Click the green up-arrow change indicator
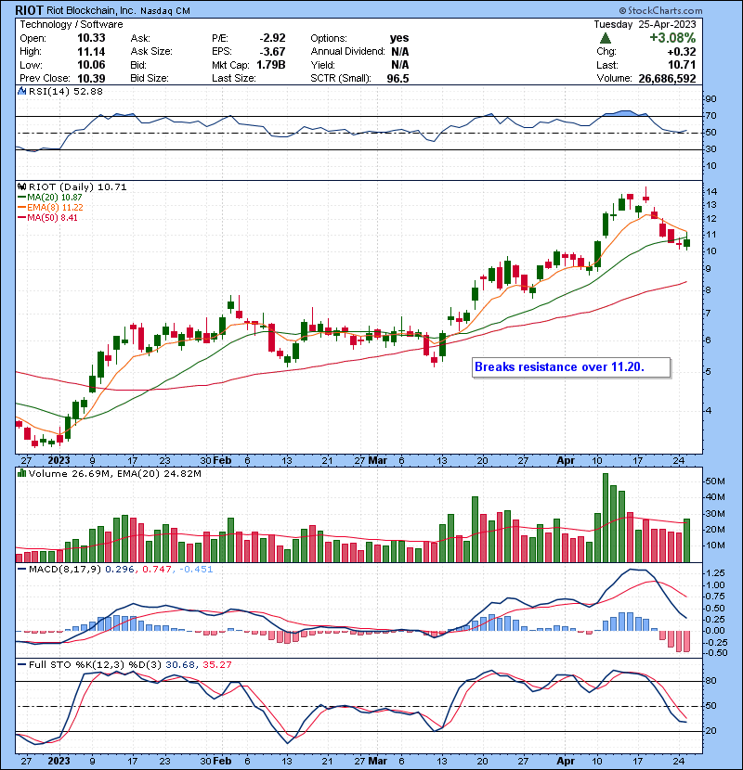Screen dimensions: 743x770 coord(606,38)
